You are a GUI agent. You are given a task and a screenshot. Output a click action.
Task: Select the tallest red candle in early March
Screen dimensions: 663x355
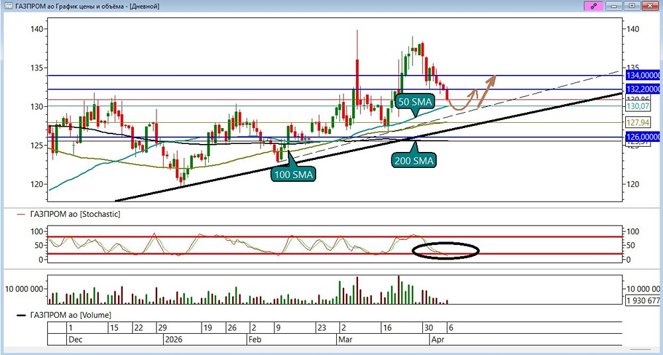[x=357, y=82]
